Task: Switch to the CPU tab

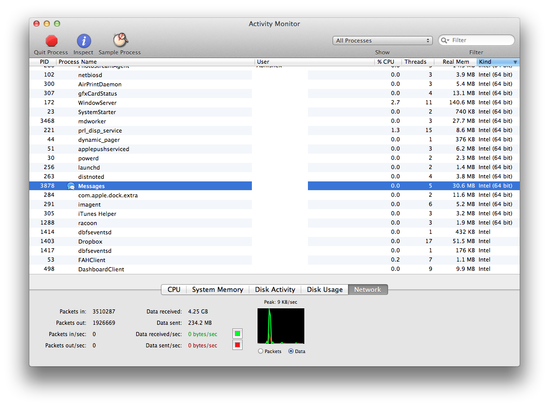Action: (174, 289)
